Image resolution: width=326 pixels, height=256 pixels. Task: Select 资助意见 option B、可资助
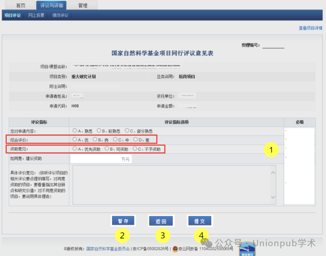click(x=107, y=148)
